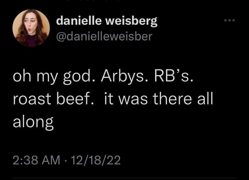The height and width of the screenshot is (180, 249).
Task: Click the phrase "roast beef"
Action: pos(53,100)
